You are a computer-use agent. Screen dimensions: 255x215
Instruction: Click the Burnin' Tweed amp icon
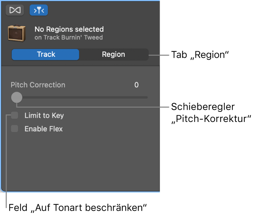tap(17, 33)
